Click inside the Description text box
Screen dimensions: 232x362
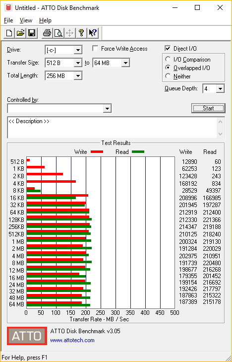[113, 128]
